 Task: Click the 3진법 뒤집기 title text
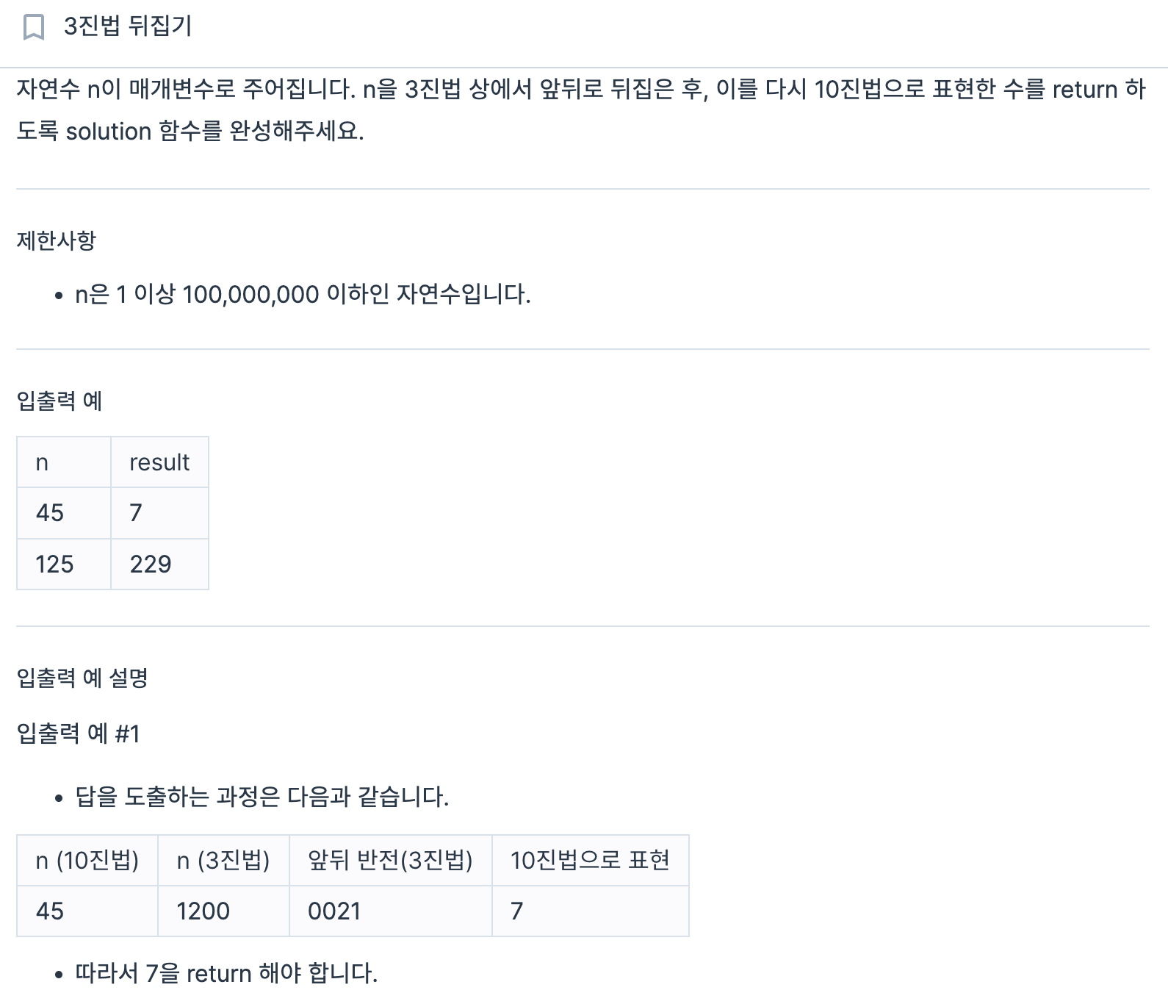point(128,26)
